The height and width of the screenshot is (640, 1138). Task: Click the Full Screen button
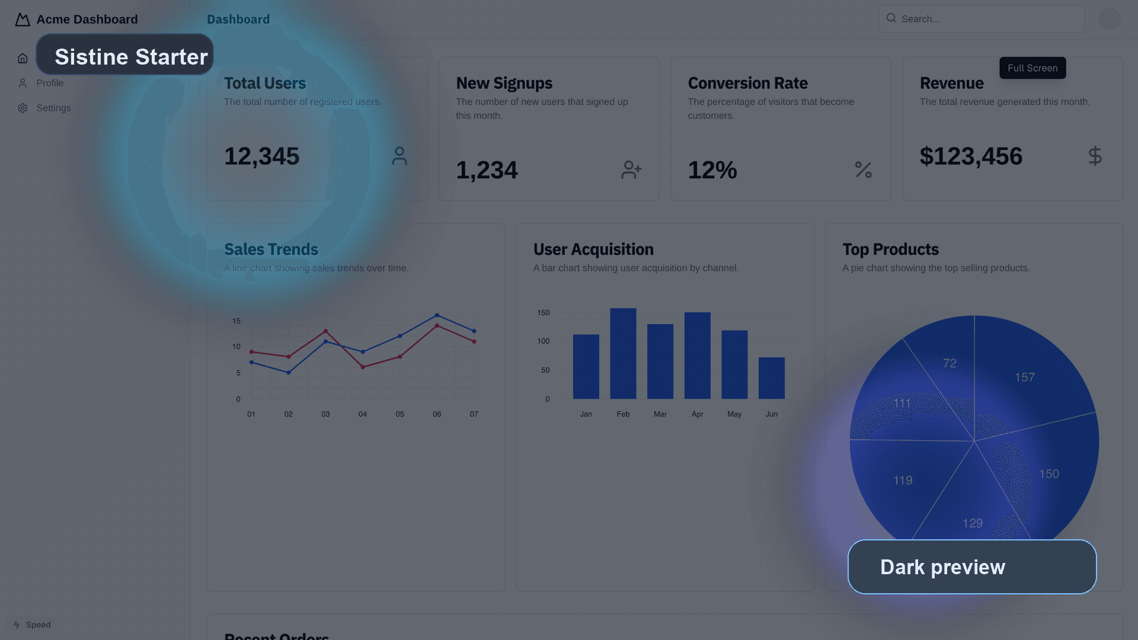(1032, 68)
